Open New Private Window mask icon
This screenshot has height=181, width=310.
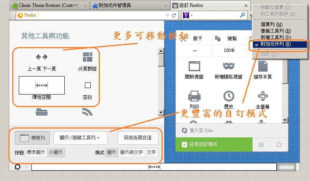(x=229, y=66)
